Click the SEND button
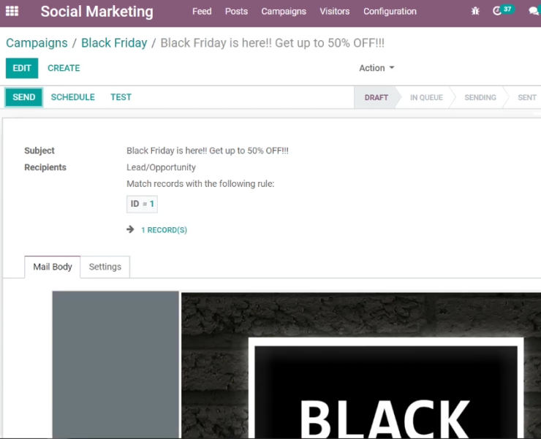 (x=24, y=97)
